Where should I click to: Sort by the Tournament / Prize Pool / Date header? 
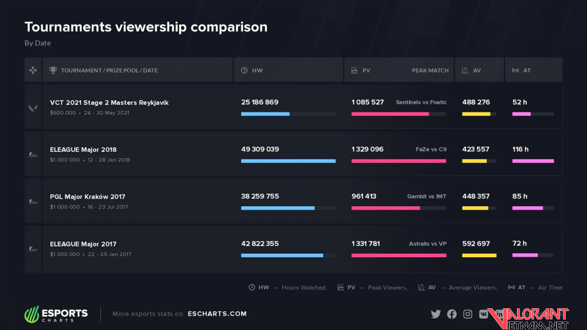109,70
